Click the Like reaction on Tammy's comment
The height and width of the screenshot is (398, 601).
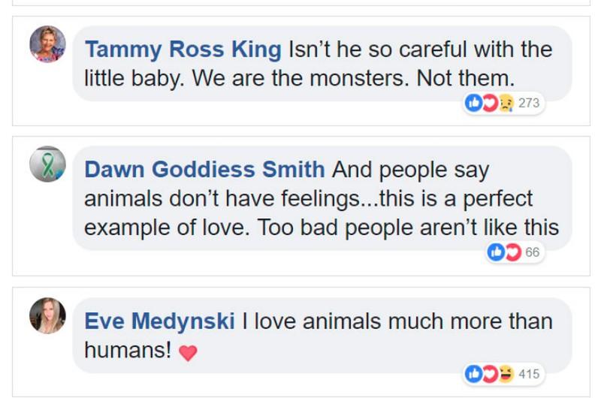474,103
